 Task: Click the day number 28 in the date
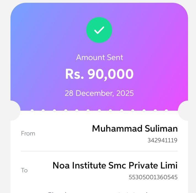click(x=69, y=93)
